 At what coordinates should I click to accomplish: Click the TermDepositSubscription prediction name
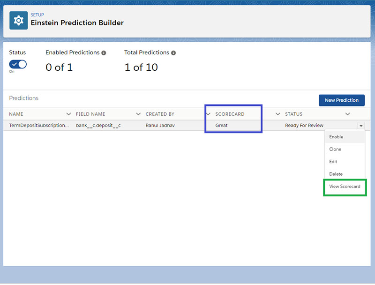tap(39, 125)
